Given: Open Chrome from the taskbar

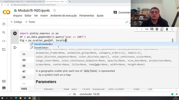Looking at the screenshot, I should click(x=34, y=98).
